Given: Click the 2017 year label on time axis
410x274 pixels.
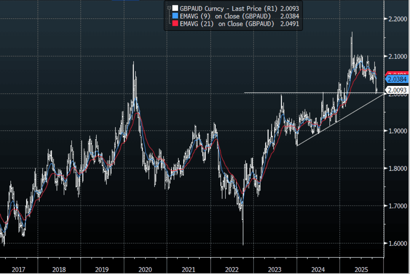Looking at the screenshot, I should click(x=19, y=269).
